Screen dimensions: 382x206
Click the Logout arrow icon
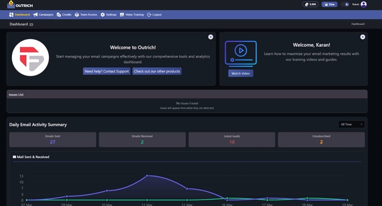[x=149, y=15]
